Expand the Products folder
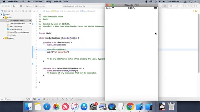 [3, 38]
